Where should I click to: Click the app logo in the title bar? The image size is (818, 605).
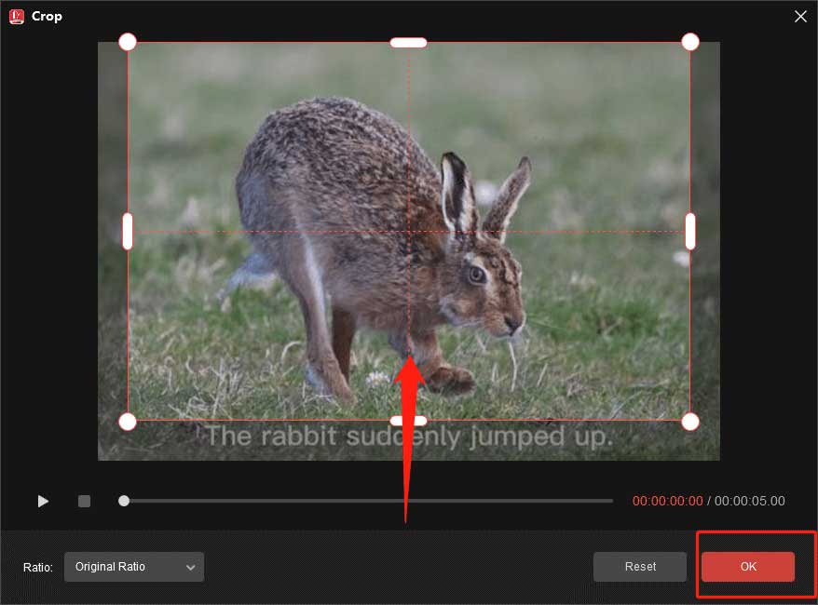(x=16, y=16)
